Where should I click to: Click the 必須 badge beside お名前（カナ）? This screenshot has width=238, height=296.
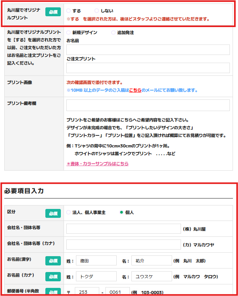[53, 277]
